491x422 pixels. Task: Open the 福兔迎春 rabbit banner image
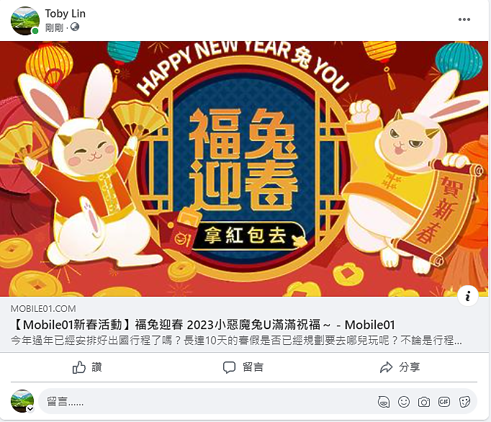tap(244, 169)
